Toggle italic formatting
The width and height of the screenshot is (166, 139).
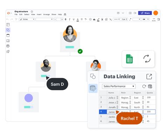70,19
